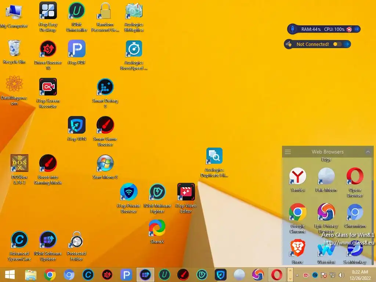Expand the VPN widget arrow

347,44
